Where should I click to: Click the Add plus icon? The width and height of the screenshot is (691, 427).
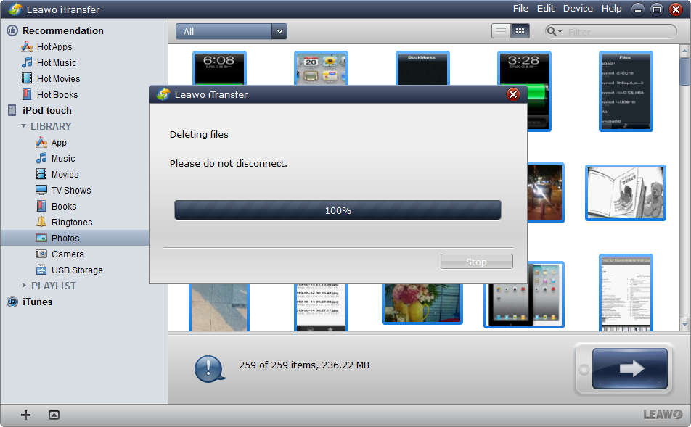pyautogui.click(x=25, y=415)
